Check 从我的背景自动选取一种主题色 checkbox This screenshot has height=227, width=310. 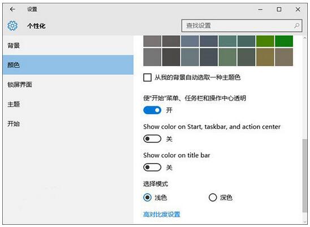[148, 77]
